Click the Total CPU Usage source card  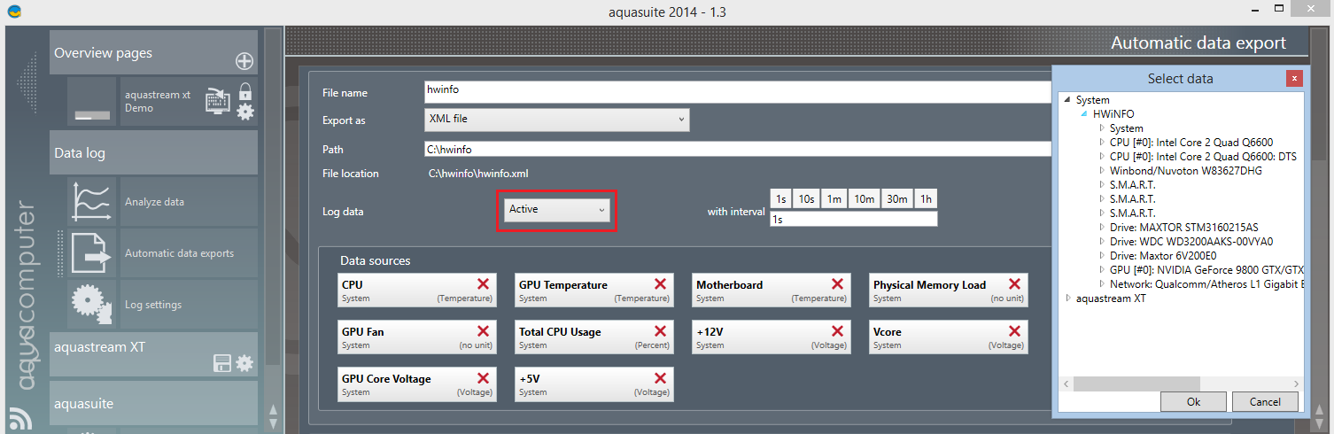pyautogui.click(x=593, y=338)
